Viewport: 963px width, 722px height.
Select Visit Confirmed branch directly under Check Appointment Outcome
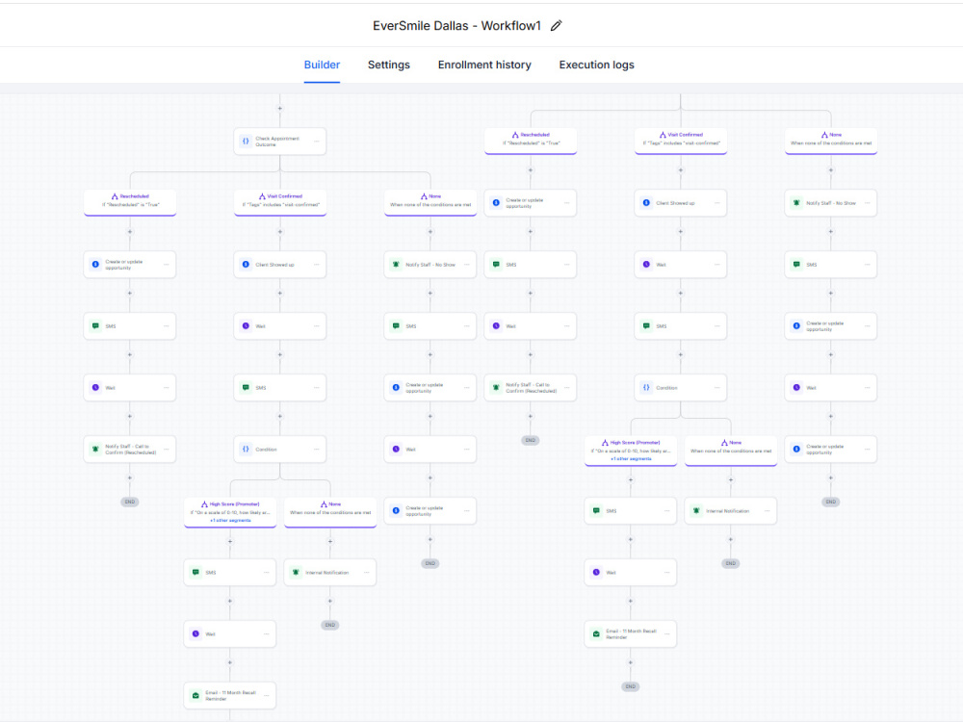point(280,202)
